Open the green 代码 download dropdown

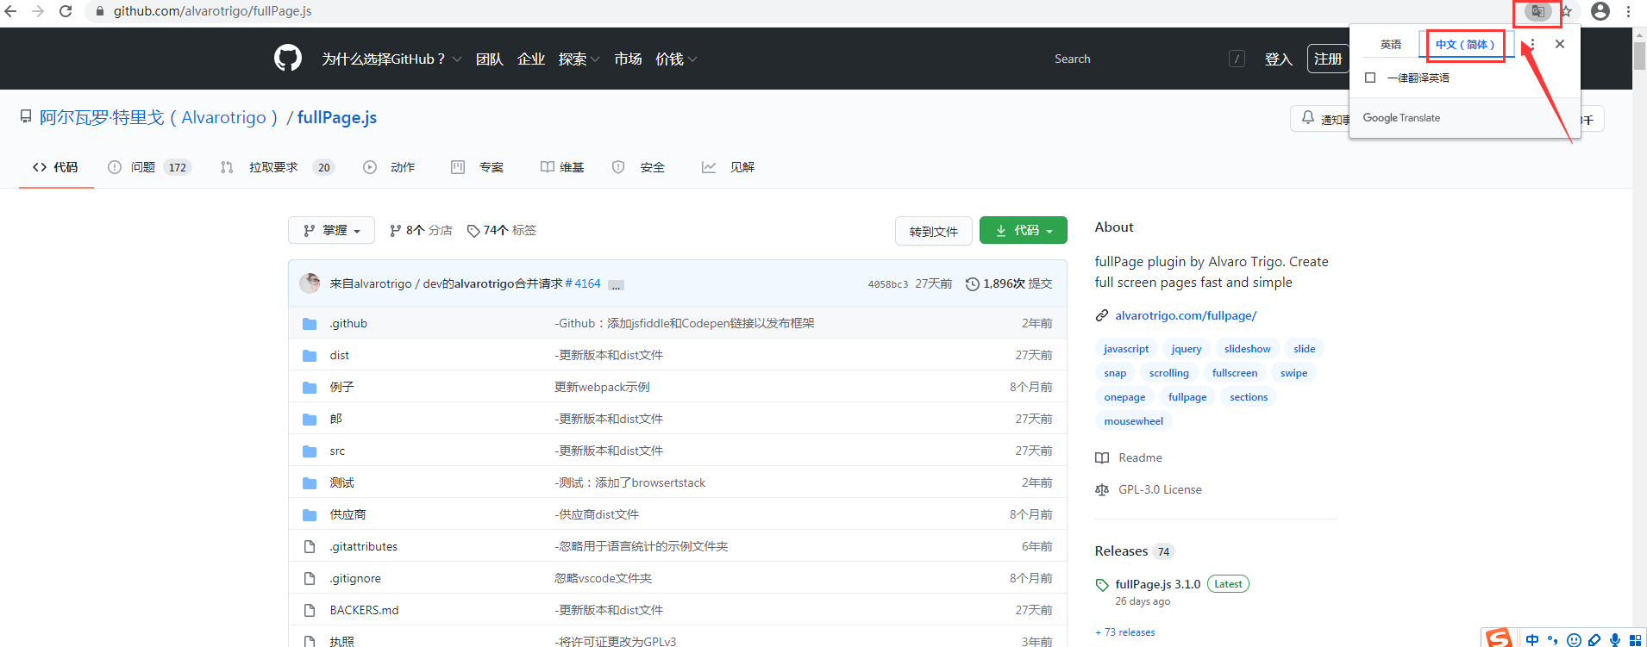click(x=1024, y=230)
